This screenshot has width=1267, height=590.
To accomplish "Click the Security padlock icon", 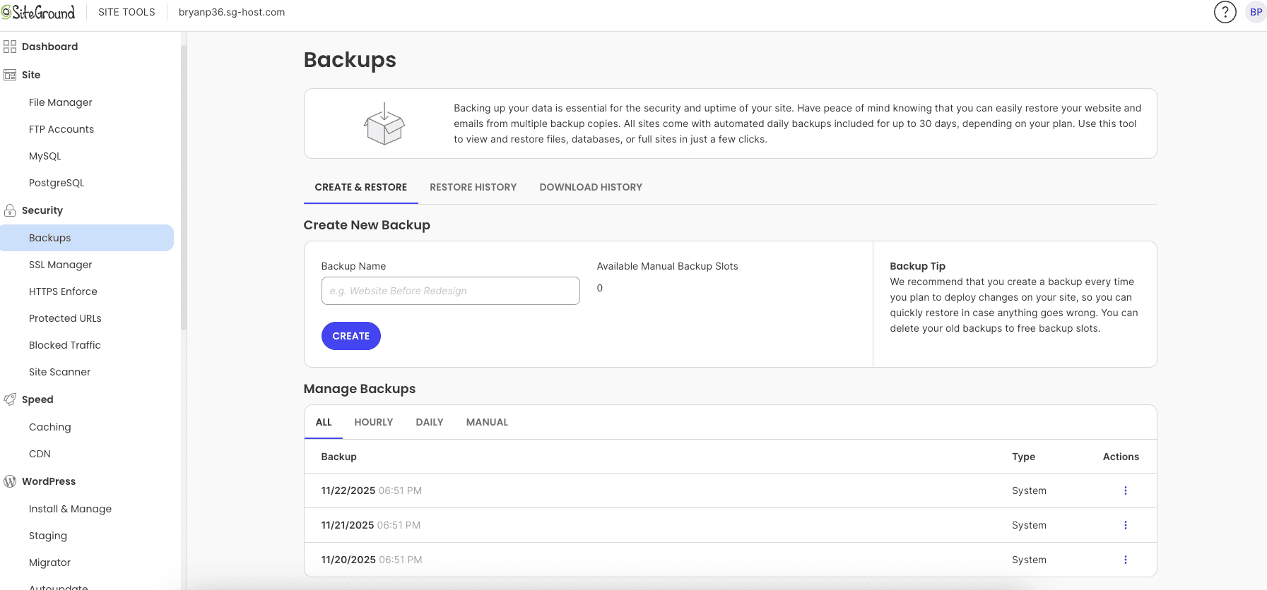I will [x=10, y=210].
